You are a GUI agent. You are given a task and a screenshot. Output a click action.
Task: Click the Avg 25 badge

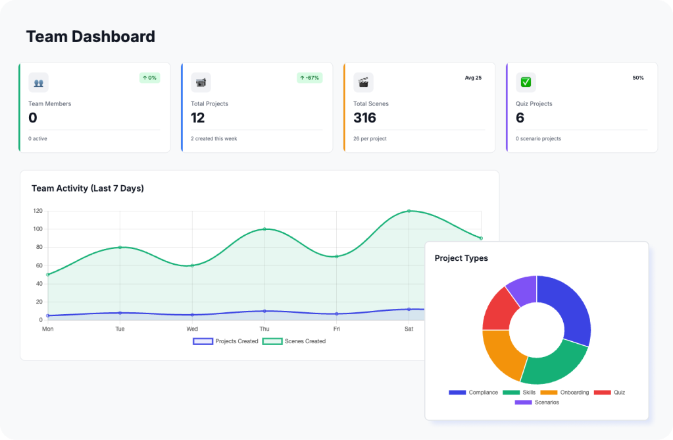point(473,78)
